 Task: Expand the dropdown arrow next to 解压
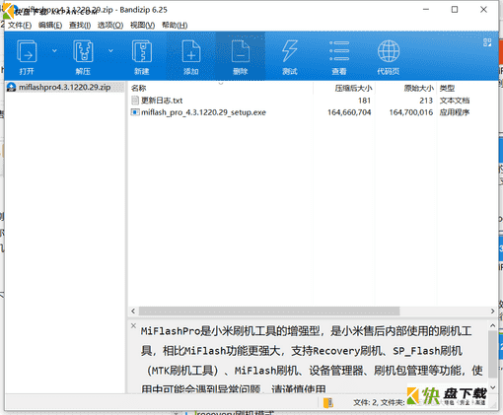110,51
